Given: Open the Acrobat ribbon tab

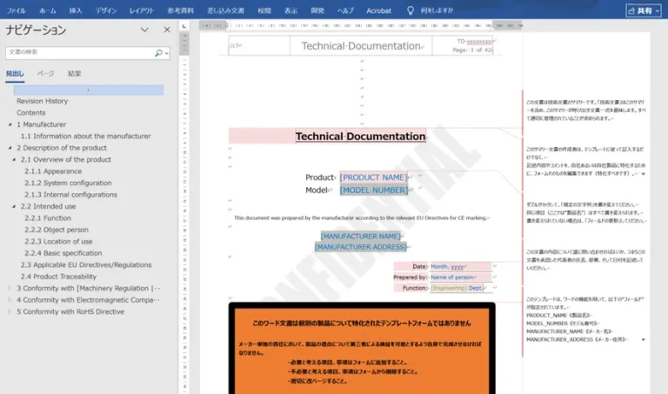Looking at the screenshot, I should tap(378, 10).
